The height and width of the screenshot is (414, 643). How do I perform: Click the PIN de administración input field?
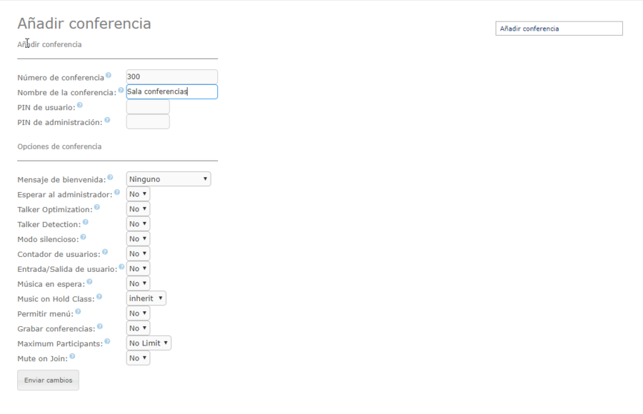(x=148, y=122)
